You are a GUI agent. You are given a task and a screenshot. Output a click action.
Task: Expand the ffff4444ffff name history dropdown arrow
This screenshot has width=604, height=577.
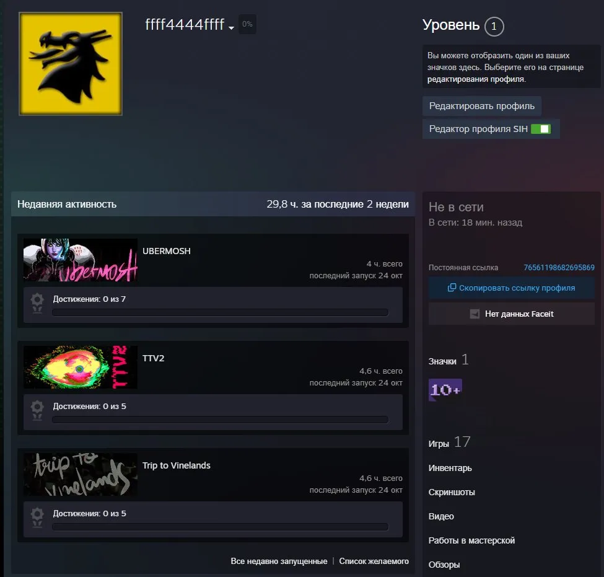pos(231,27)
